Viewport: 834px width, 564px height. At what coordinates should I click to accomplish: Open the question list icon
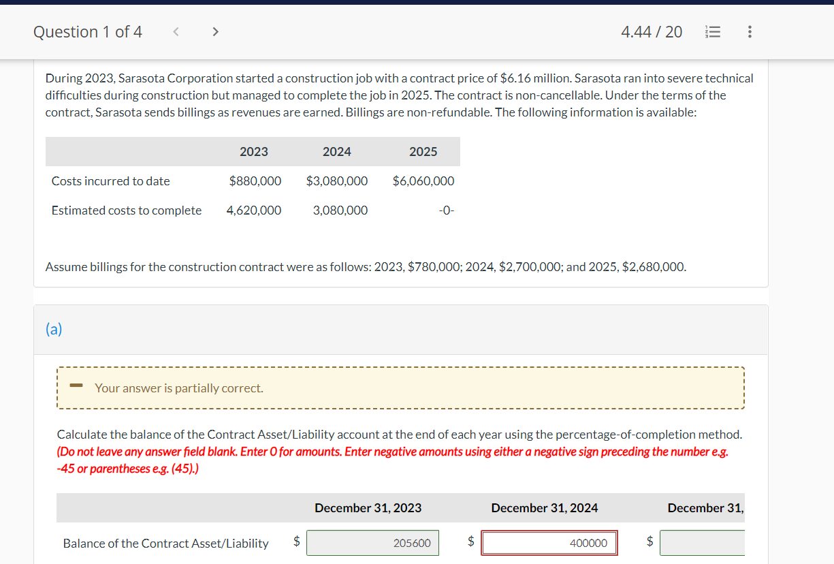pyautogui.click(x=713, y=31)
